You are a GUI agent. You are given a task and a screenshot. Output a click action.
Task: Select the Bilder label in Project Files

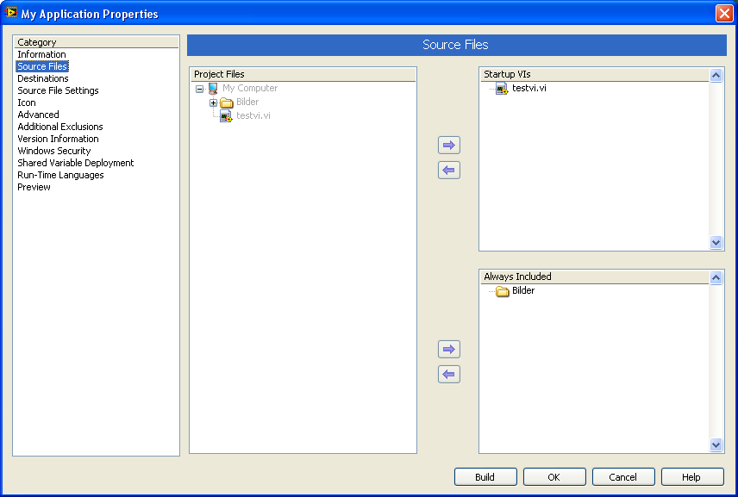point(247,102)
